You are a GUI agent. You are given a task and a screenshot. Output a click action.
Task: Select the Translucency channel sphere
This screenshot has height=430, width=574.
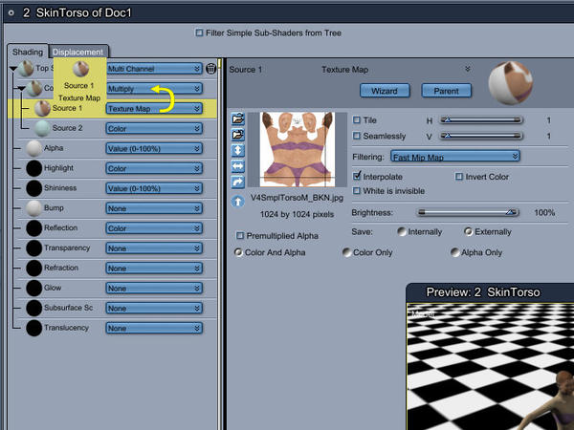pyautogui.click(x=34, y=328)
